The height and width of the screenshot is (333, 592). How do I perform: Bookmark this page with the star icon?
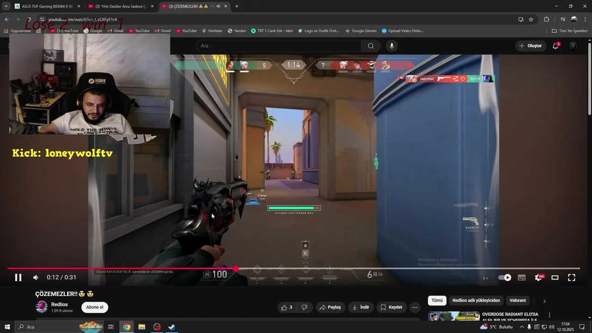click(x=531, y=19)
